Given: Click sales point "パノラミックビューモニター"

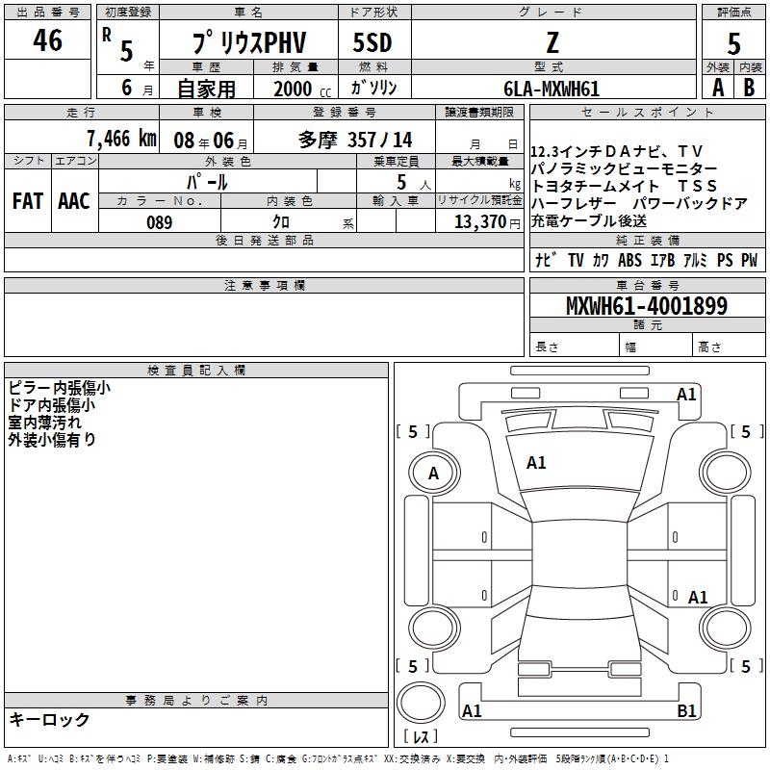Looking at the screenshot, I should pos(624,169).
